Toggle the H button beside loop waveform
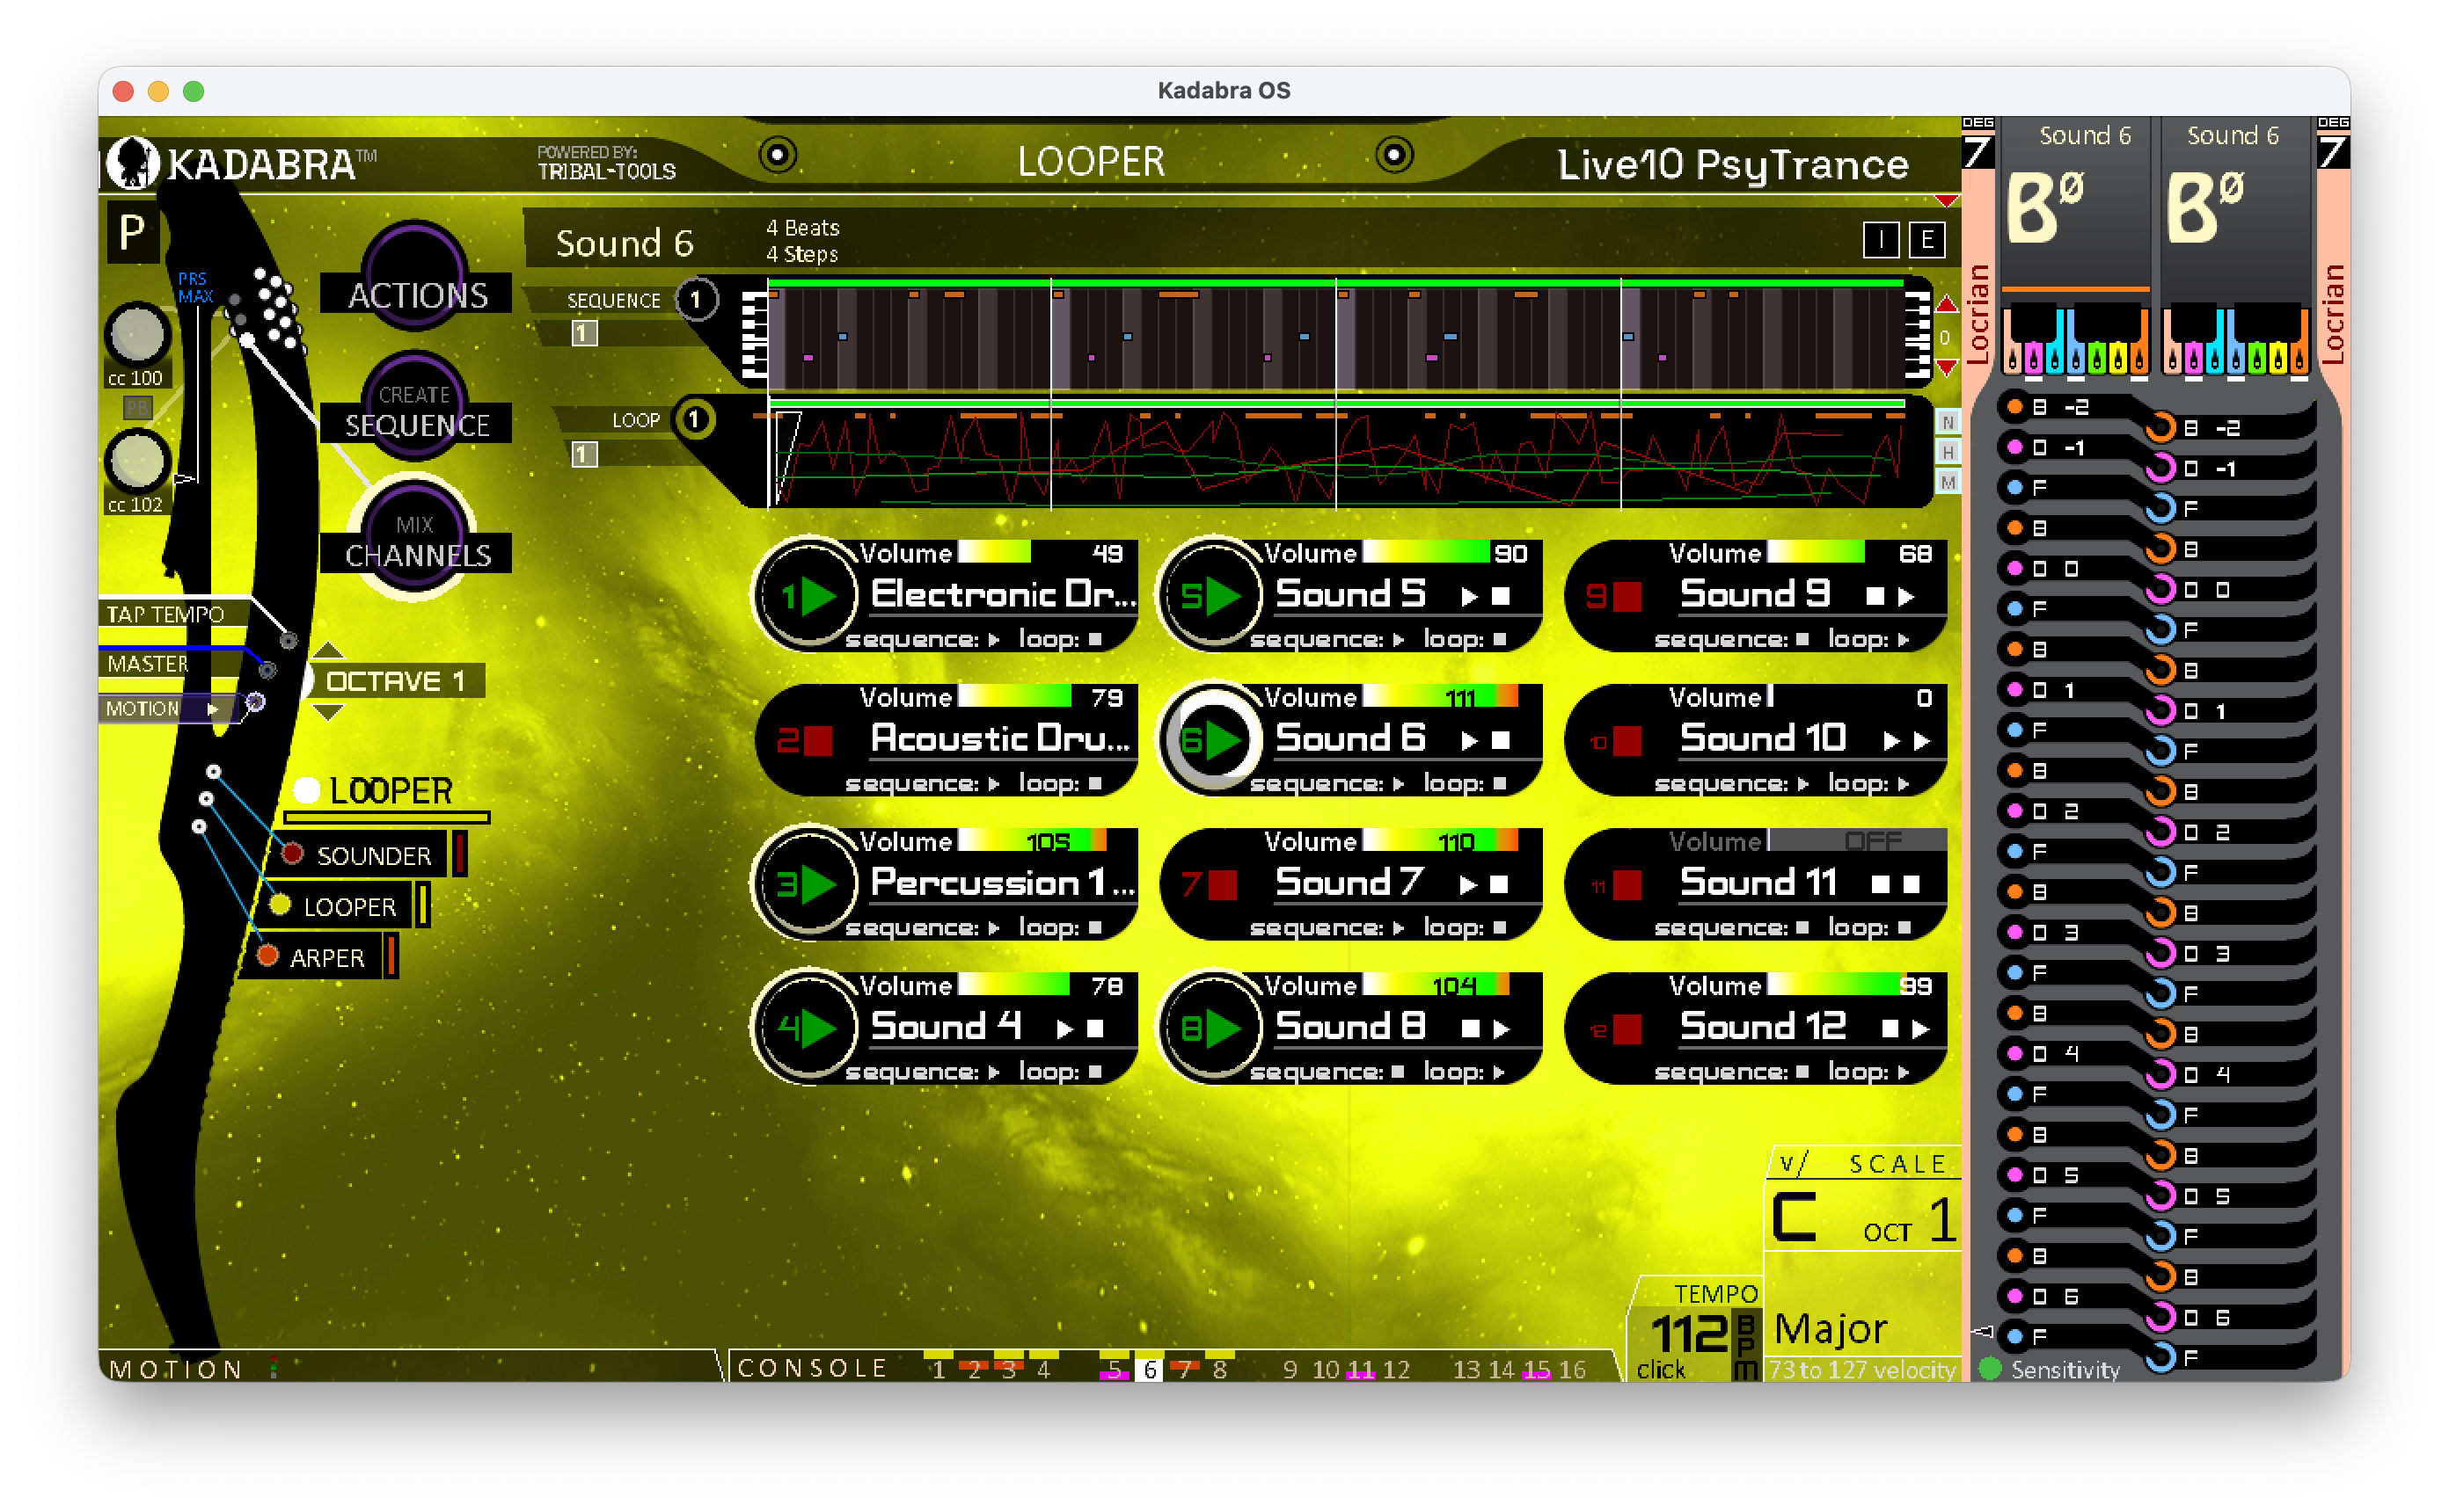This screenshot has width=2449, height=1512. (1947, 452)
